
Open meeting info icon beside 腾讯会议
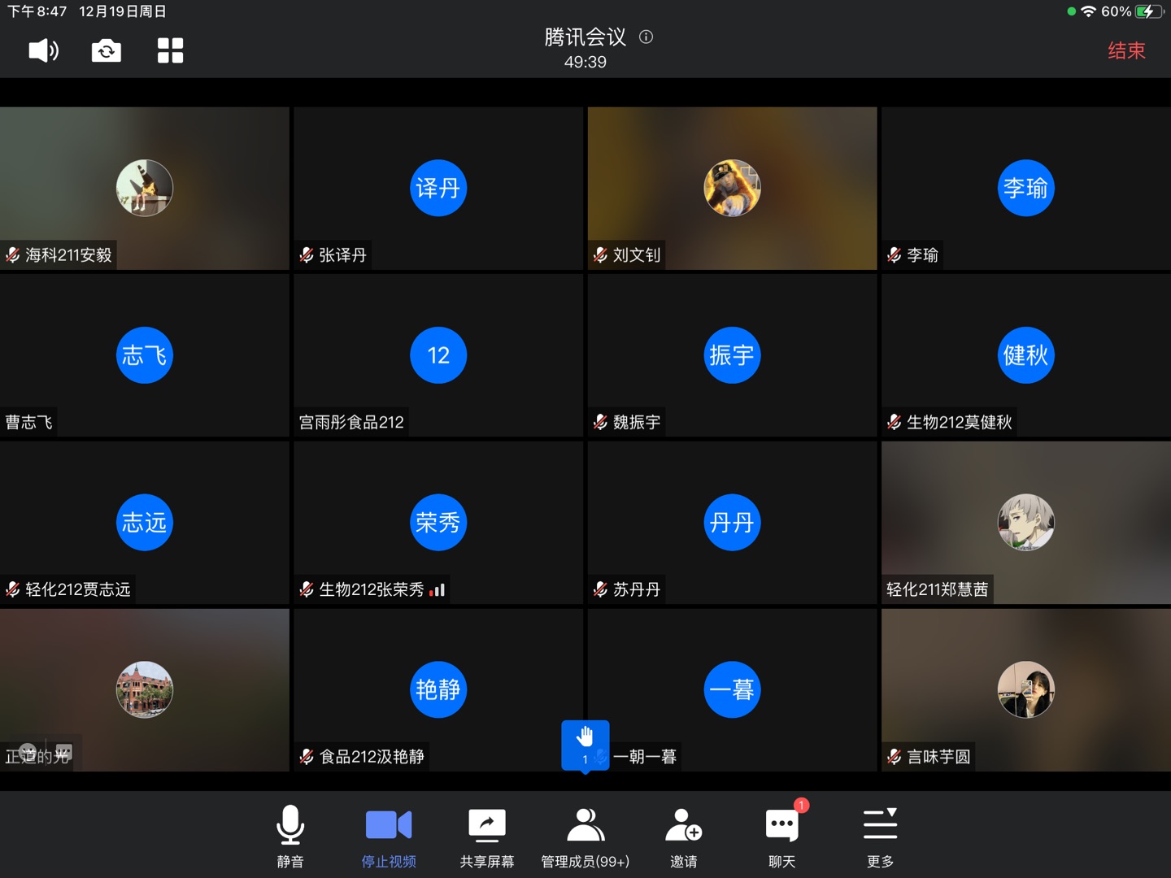(x=646, y=37)
